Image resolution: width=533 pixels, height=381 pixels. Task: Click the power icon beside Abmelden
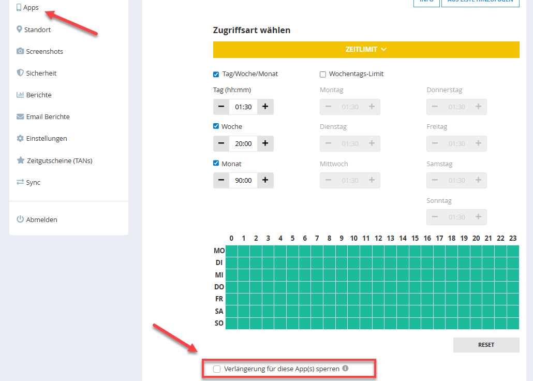(20, 219)
